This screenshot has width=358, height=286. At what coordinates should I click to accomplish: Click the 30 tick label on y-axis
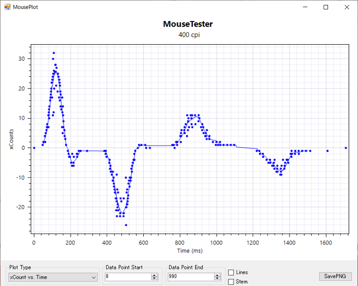tap(21, 59)
